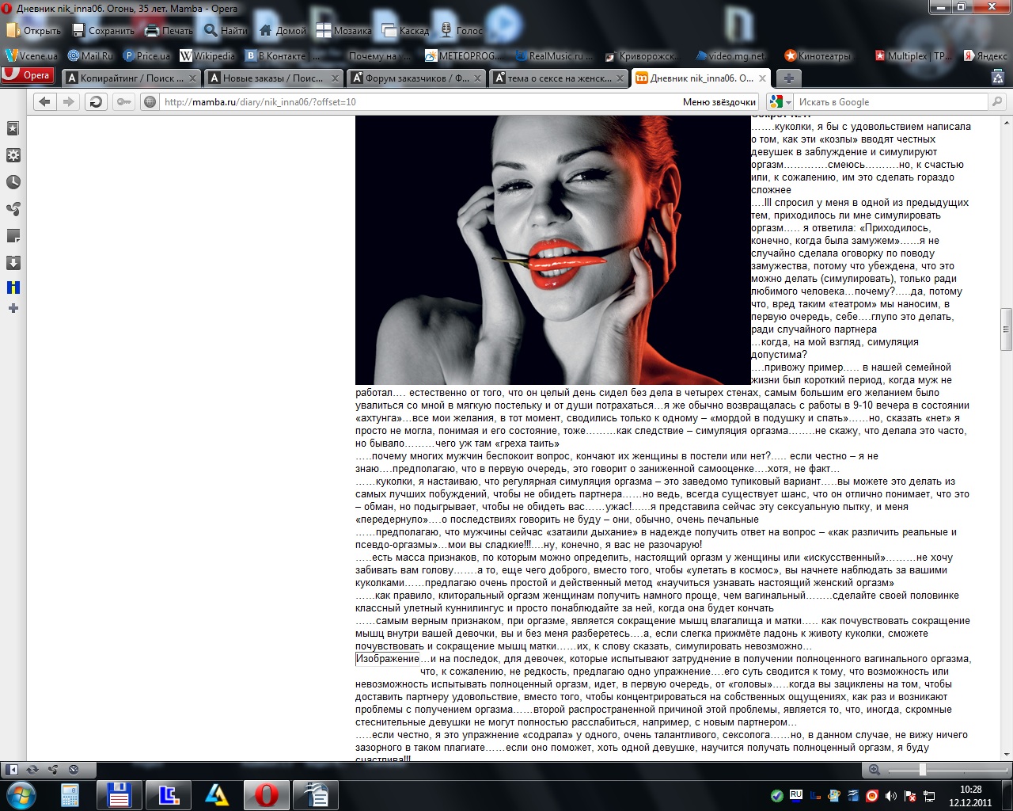The image size is (1013, 811).
Task: Toggle the panels button in status bar
Action: 12,769
